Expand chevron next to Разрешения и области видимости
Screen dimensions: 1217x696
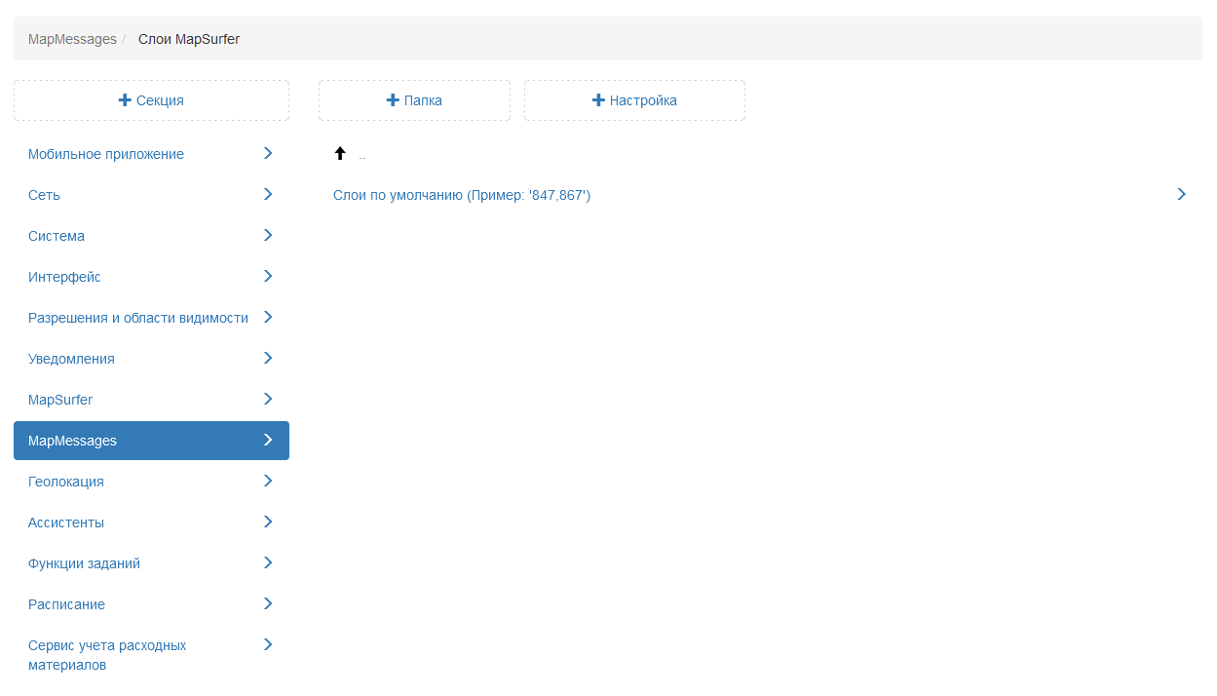tap(268, 317)
